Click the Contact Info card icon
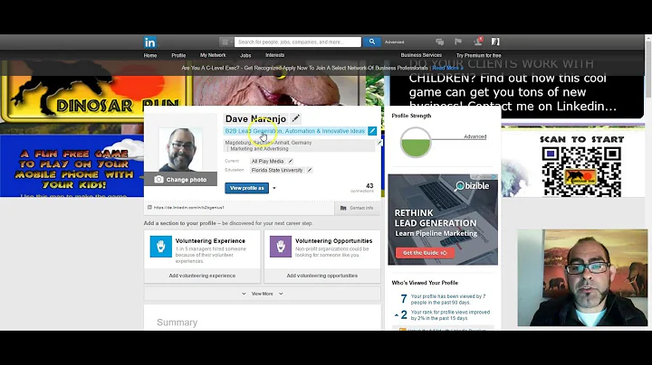This screenshot has height=365, width=652. pyautogui.click(x=343, y=208)
